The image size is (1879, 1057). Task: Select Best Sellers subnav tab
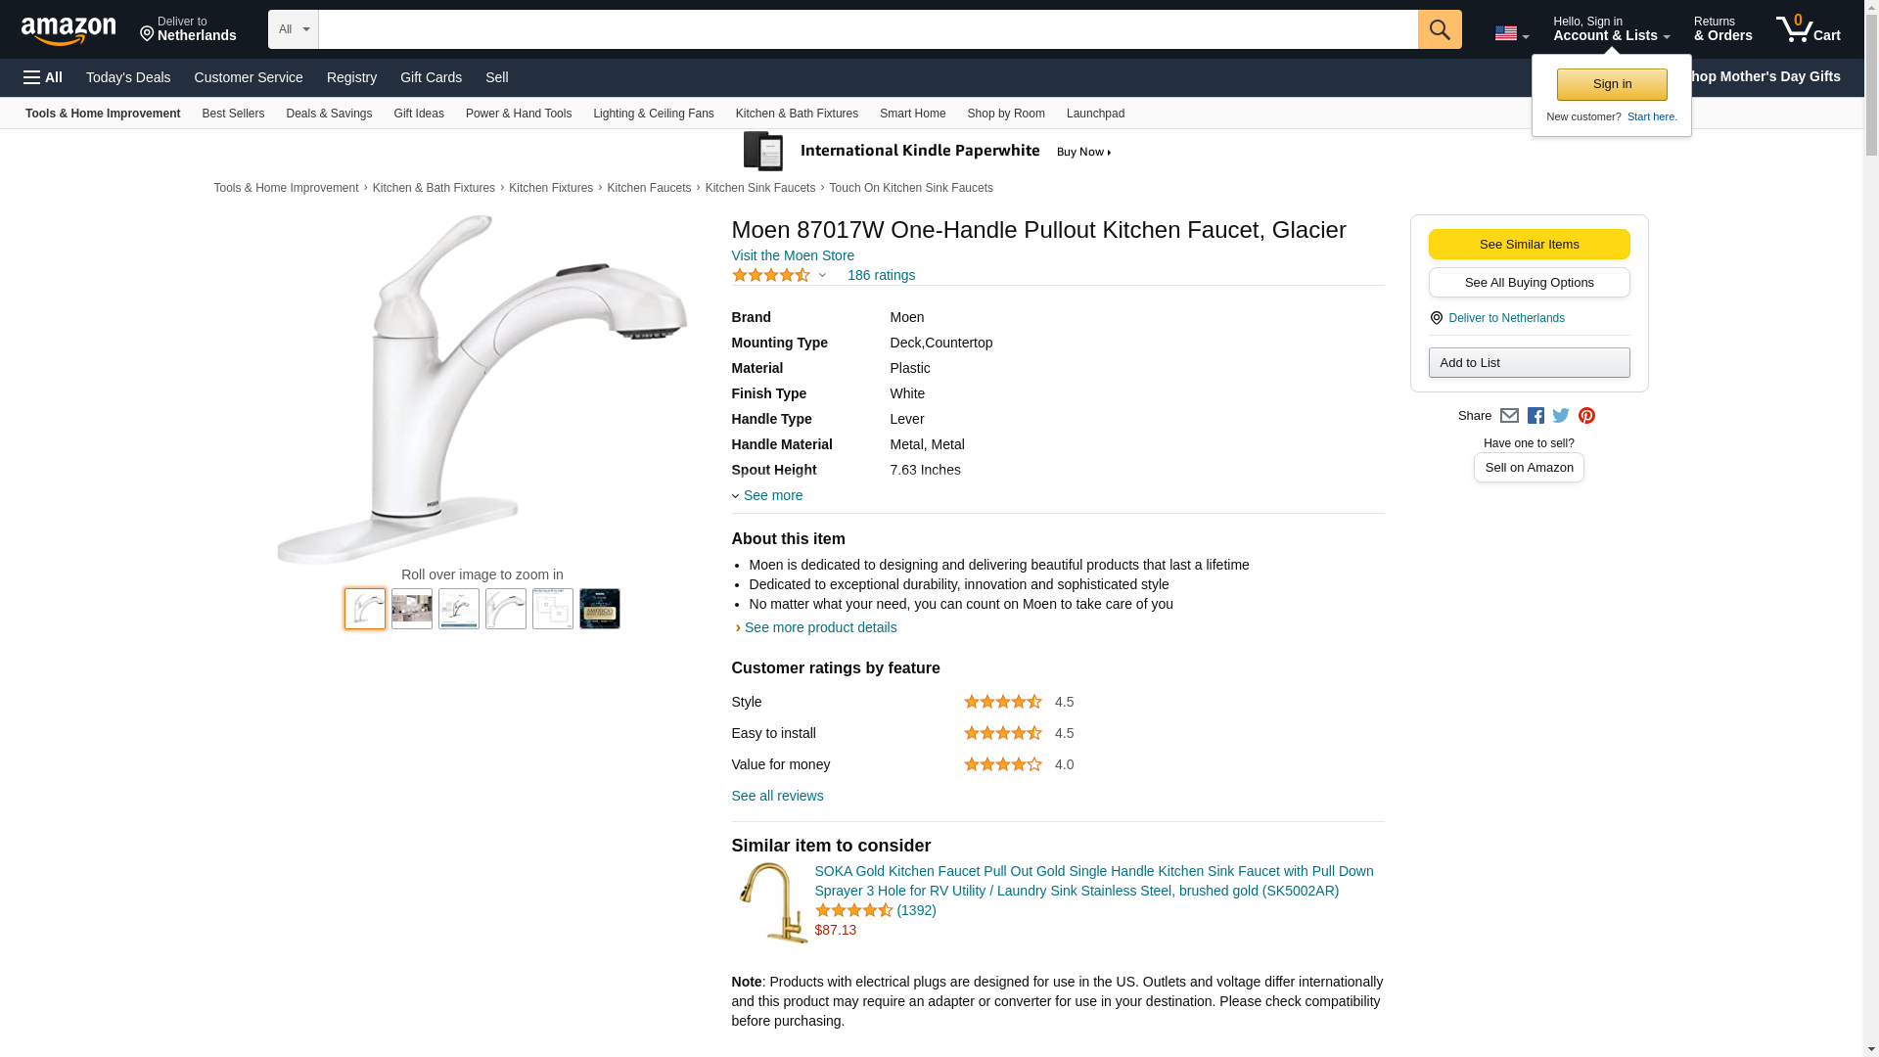coord(233,114)
